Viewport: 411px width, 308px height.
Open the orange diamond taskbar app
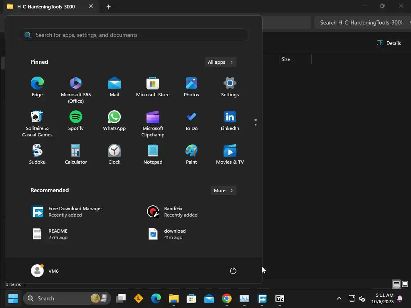coord(138,298)
